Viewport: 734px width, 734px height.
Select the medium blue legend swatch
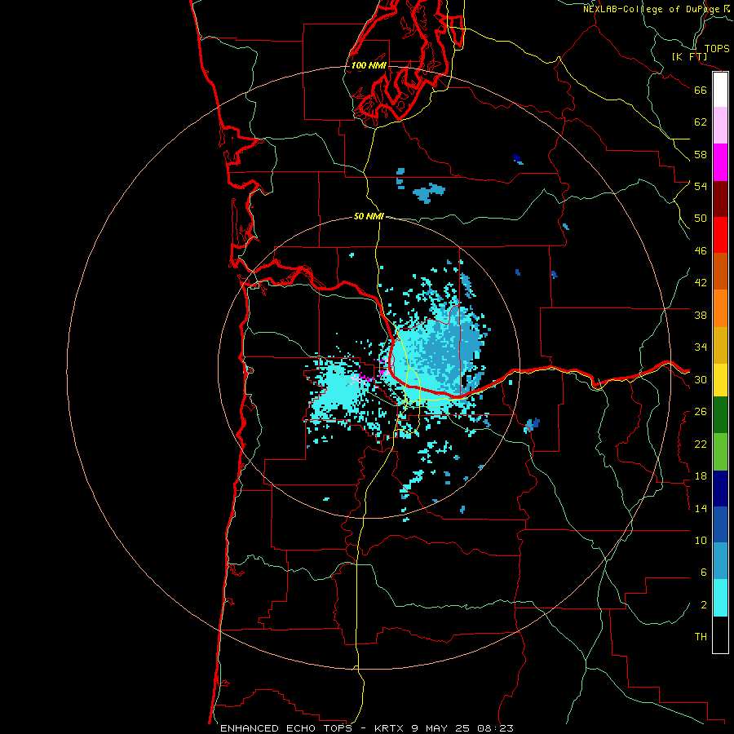(720, 524)
